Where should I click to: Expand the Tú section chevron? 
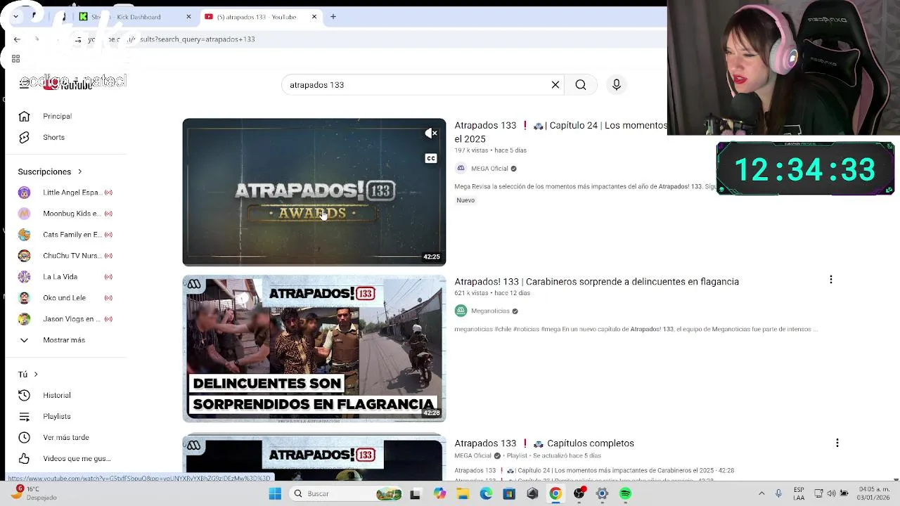[36, 375]
